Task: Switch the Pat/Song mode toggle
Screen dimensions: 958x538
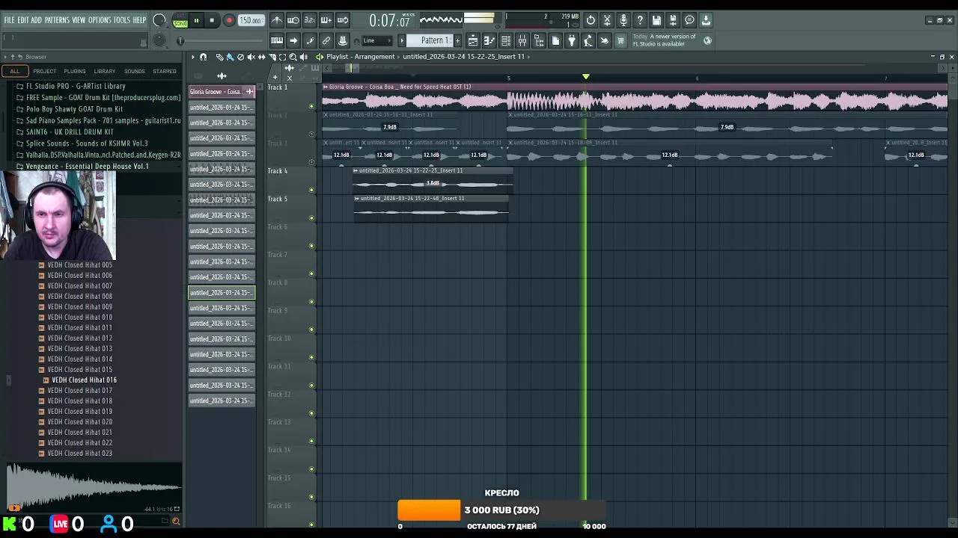Action: tap(180, 20)
